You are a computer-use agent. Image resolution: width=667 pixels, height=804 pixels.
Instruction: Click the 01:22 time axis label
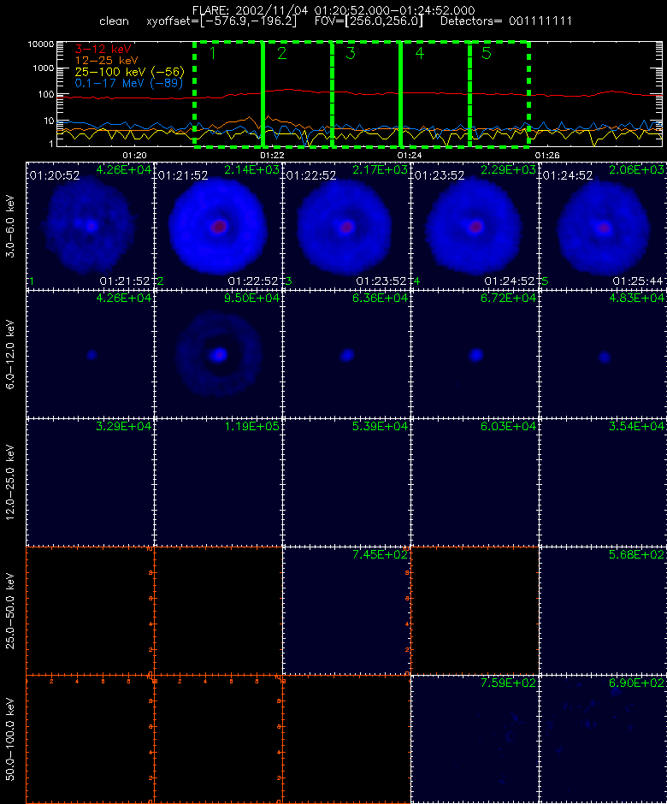coord(272,155)
